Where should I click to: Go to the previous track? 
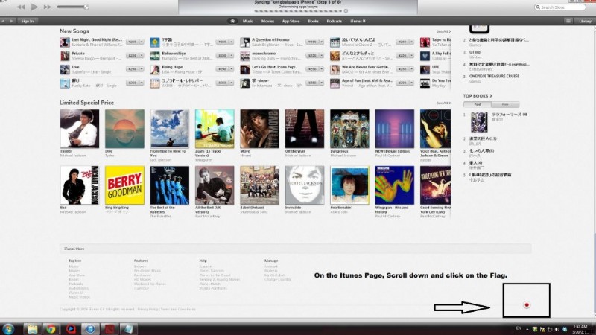tap(21, 7)
